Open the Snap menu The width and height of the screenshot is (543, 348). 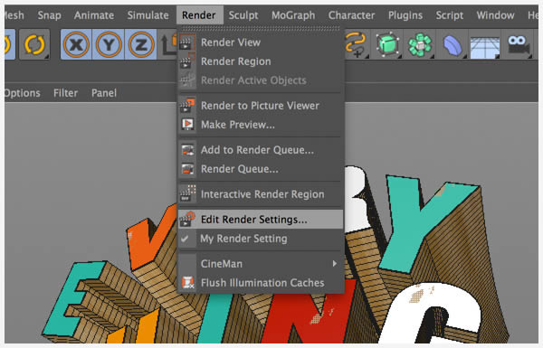pos(49,15)
